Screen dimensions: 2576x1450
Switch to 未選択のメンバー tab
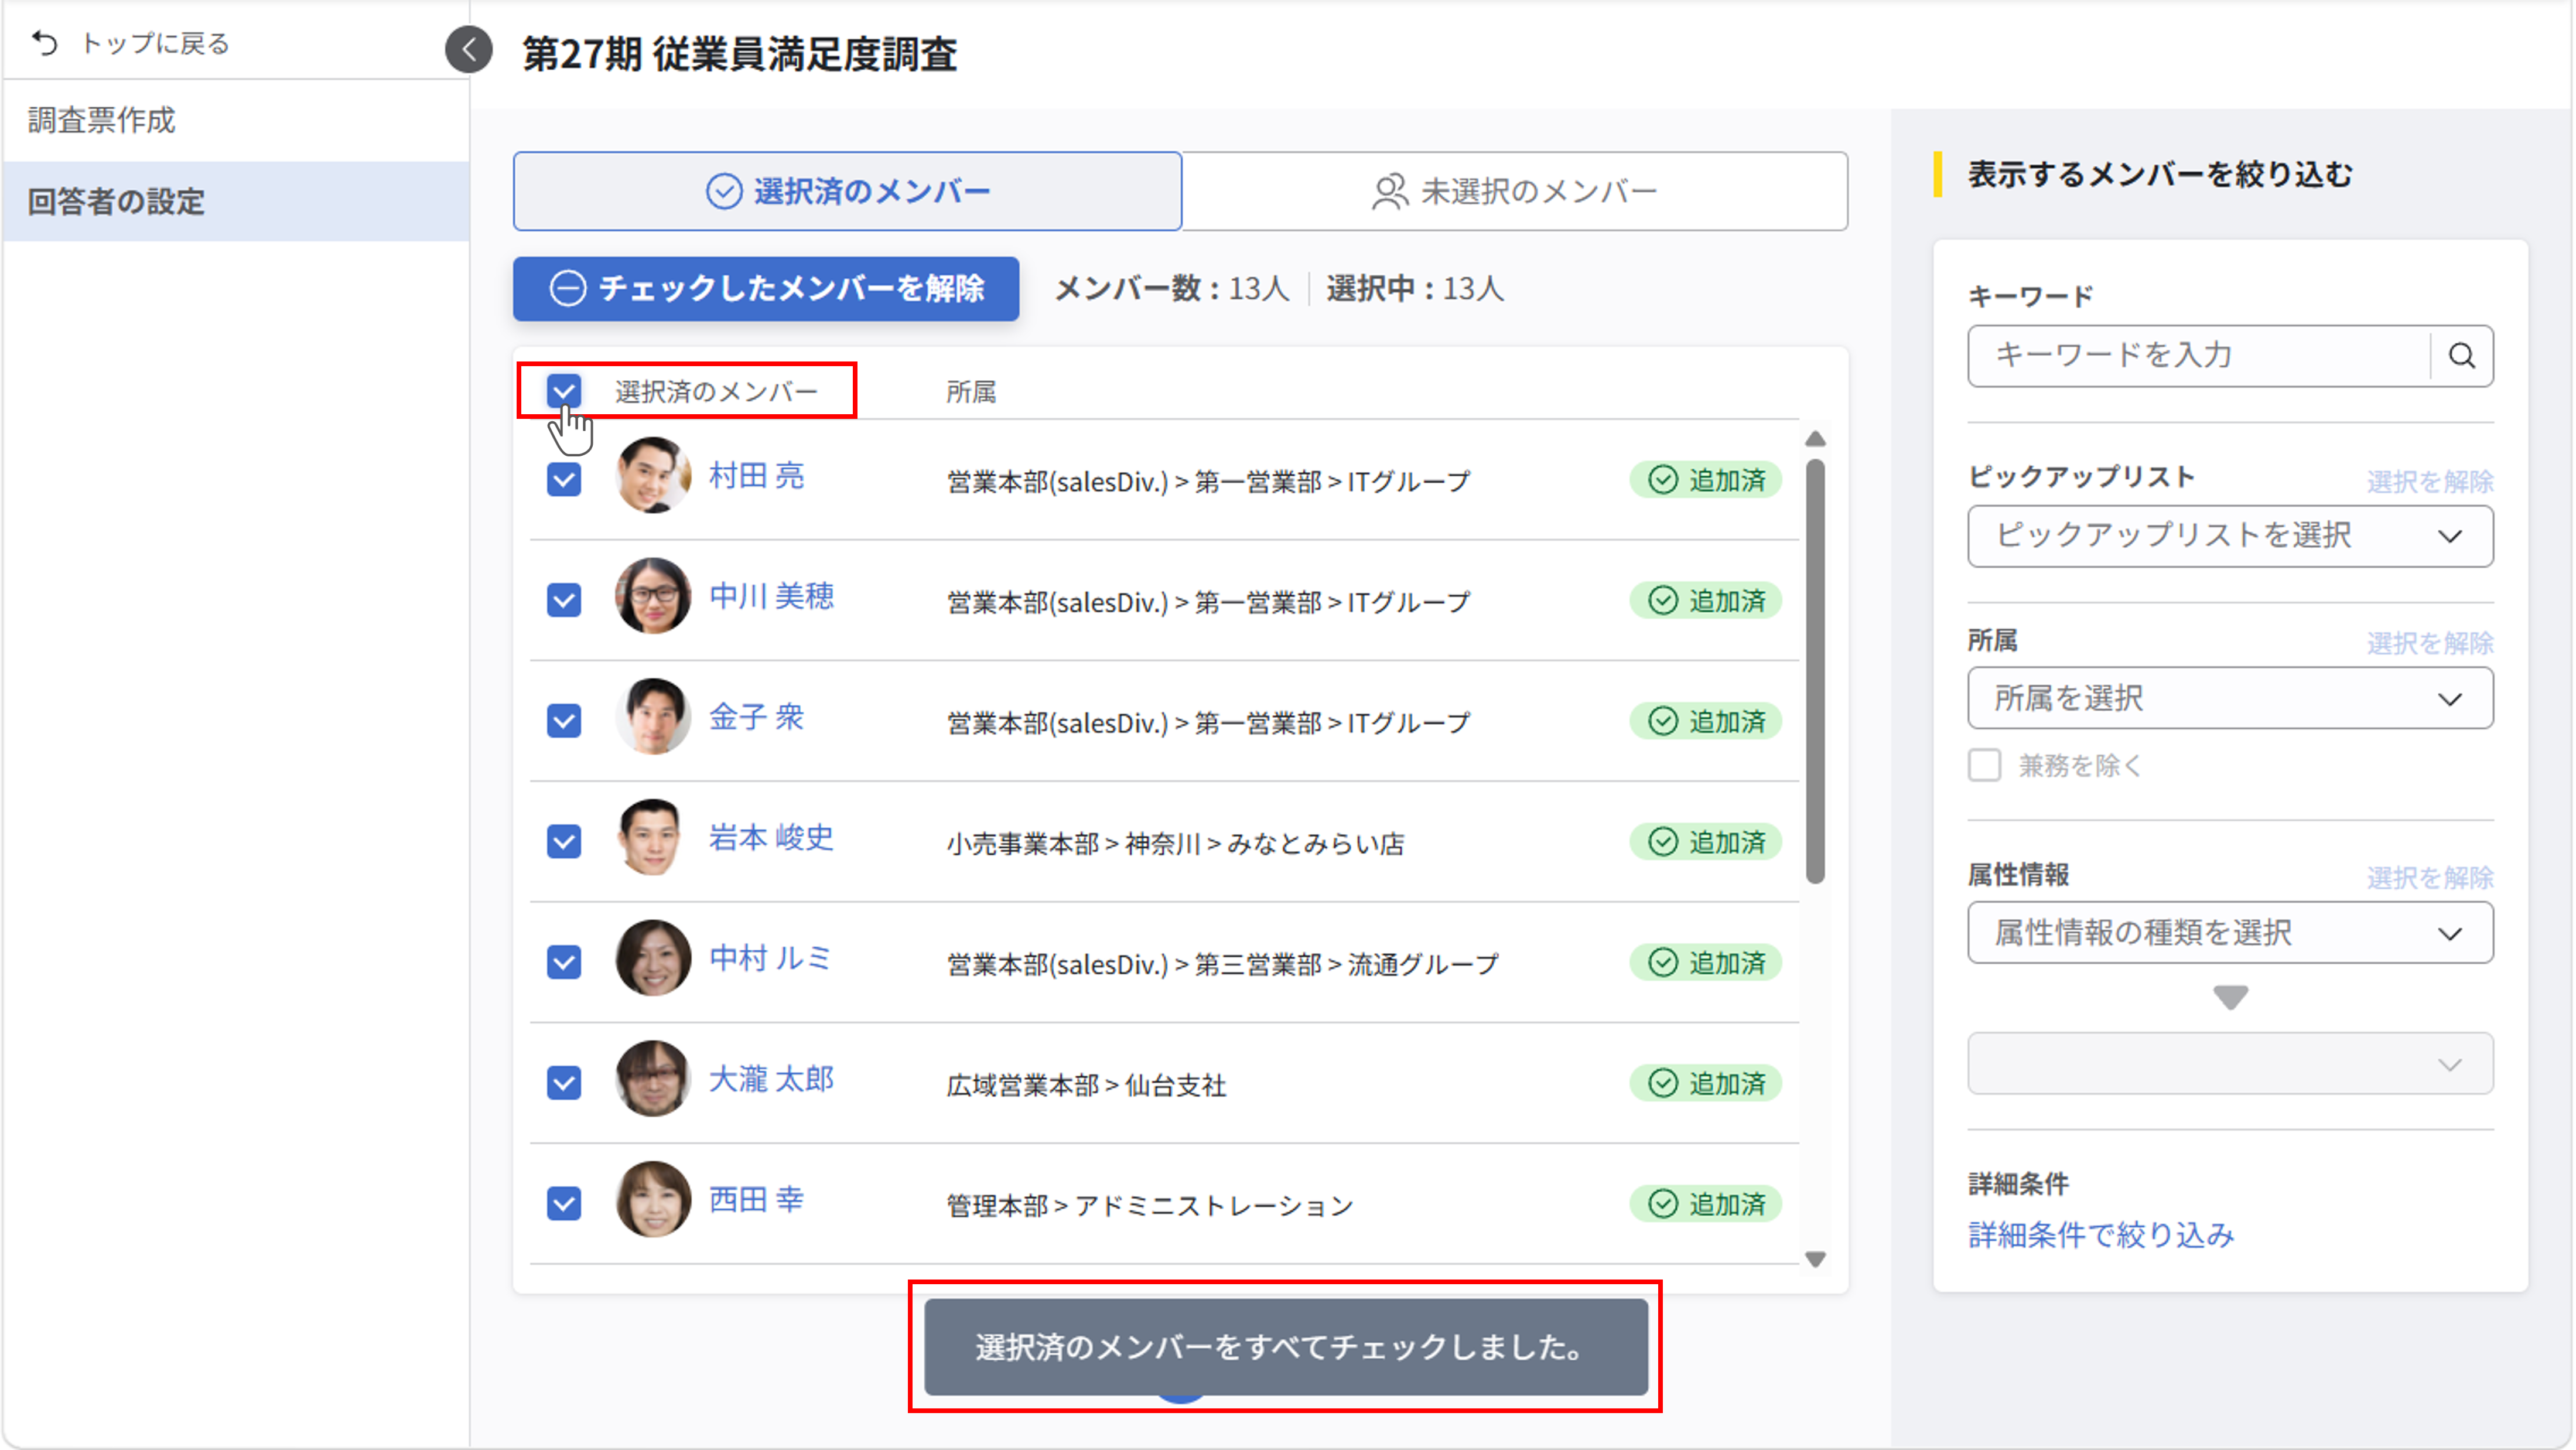pos(1514,191)
